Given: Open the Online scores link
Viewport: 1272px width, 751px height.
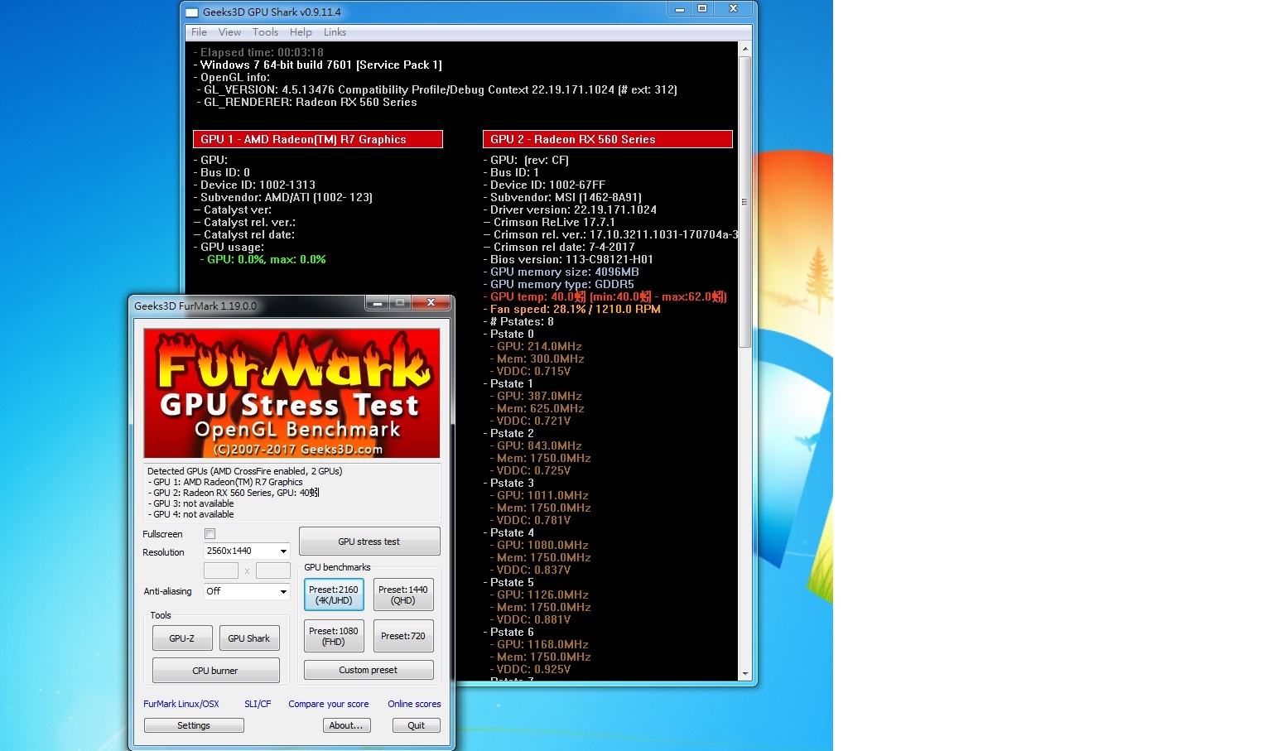Looking at the screenshot, I should point(414,704).
